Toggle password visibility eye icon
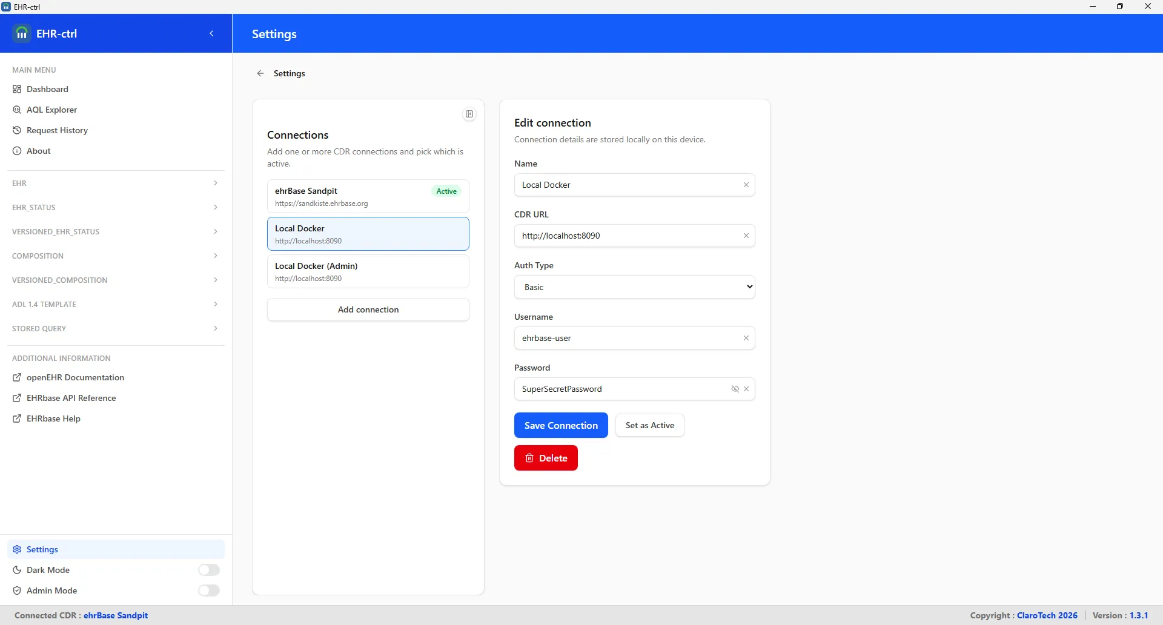The height and width of the screenshot is (625, 1163). coord(735,389)
